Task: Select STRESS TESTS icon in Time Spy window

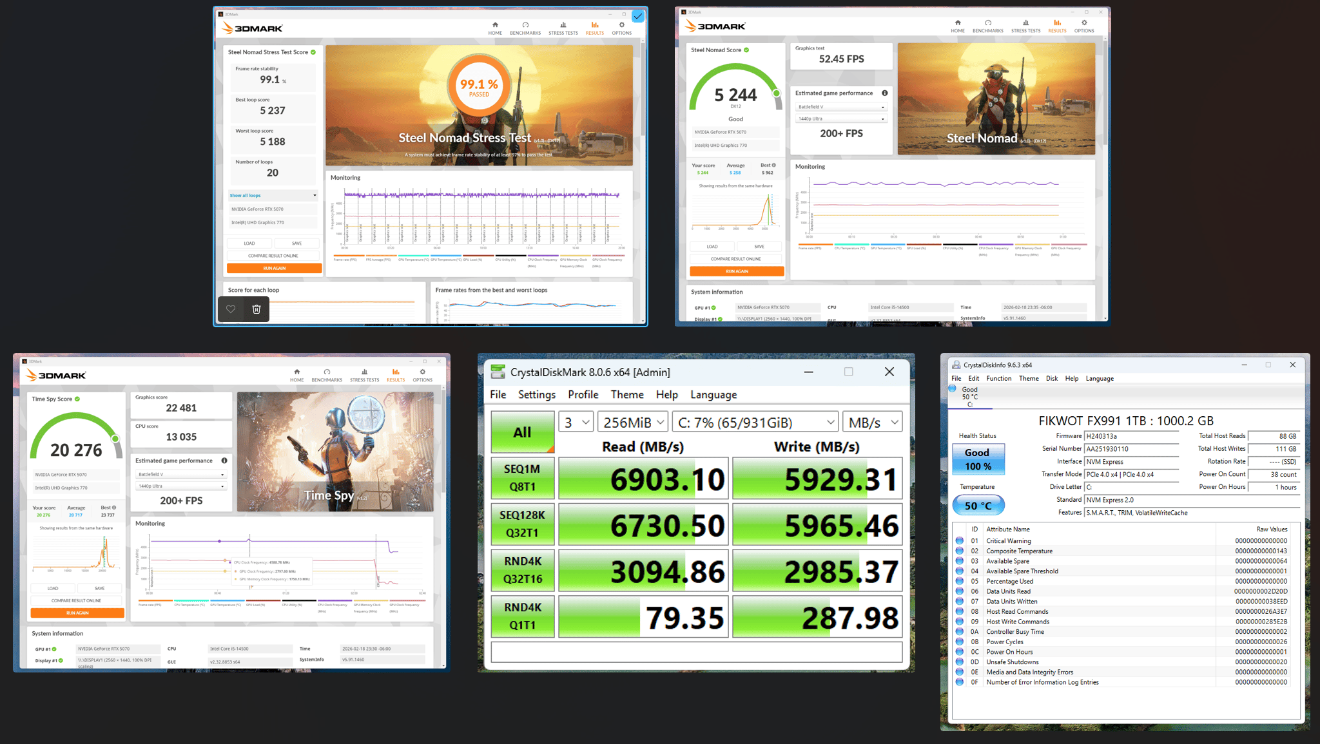Action: (x=364, y=372)
